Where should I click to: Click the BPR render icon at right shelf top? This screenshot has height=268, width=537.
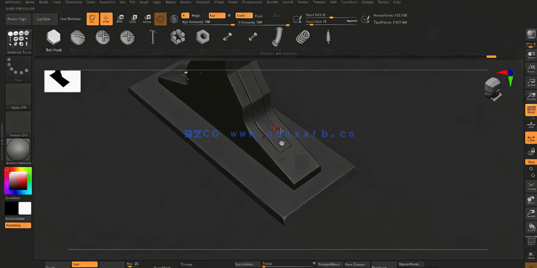531,34
